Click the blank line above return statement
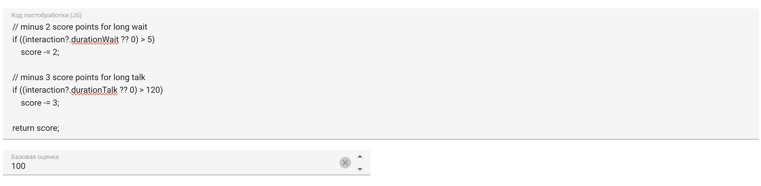 [x=89, y=116]
